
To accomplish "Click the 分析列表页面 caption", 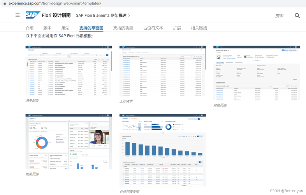I will tap(129, 191).
